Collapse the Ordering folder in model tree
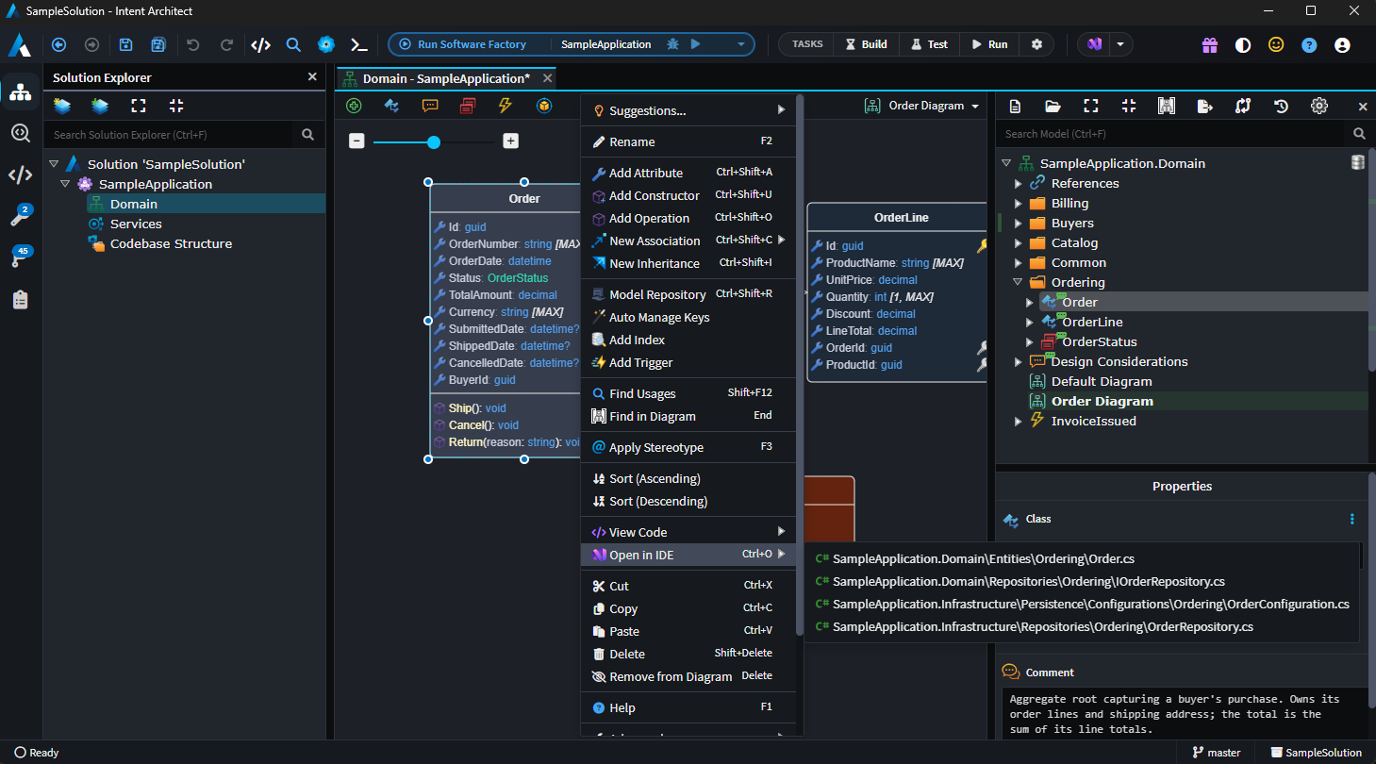 [1018, 282]
